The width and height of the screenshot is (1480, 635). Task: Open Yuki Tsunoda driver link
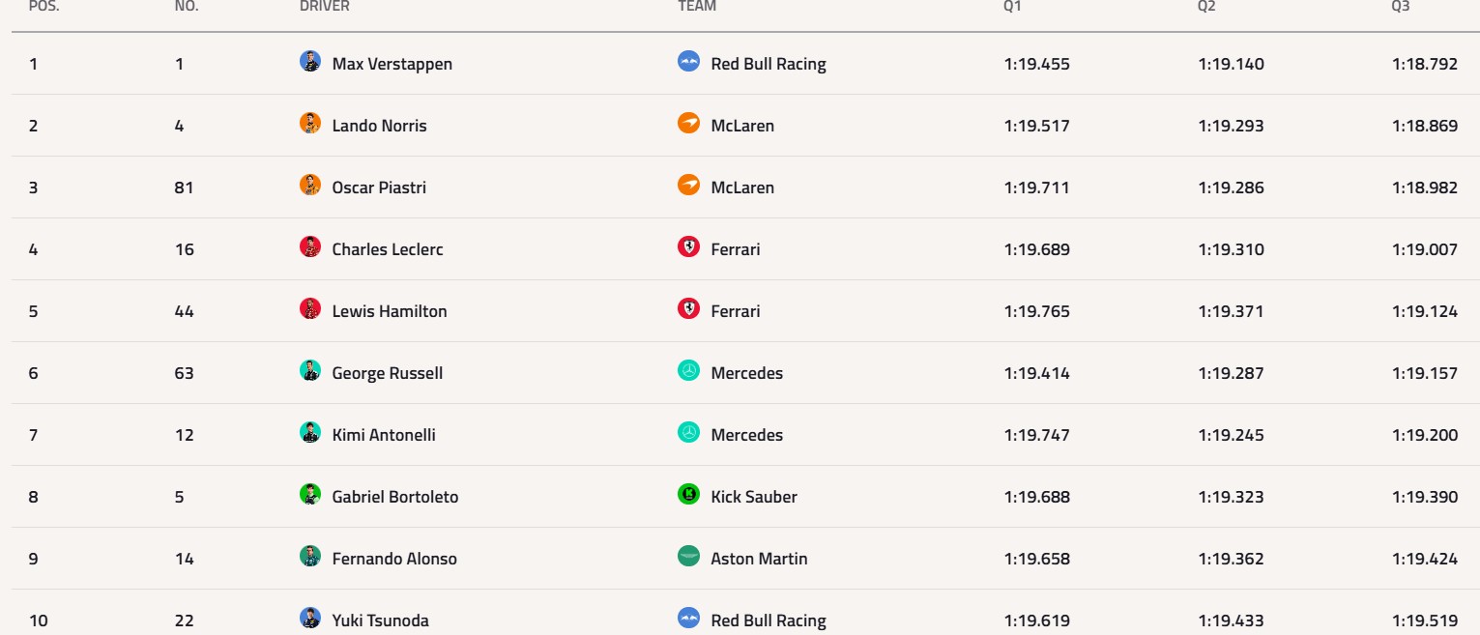tap(380, 621)
